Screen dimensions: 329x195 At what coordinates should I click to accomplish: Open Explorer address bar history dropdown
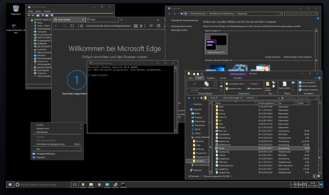(x=279, y=98)
